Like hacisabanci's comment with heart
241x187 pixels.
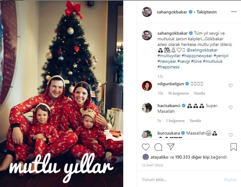point(231,107)
